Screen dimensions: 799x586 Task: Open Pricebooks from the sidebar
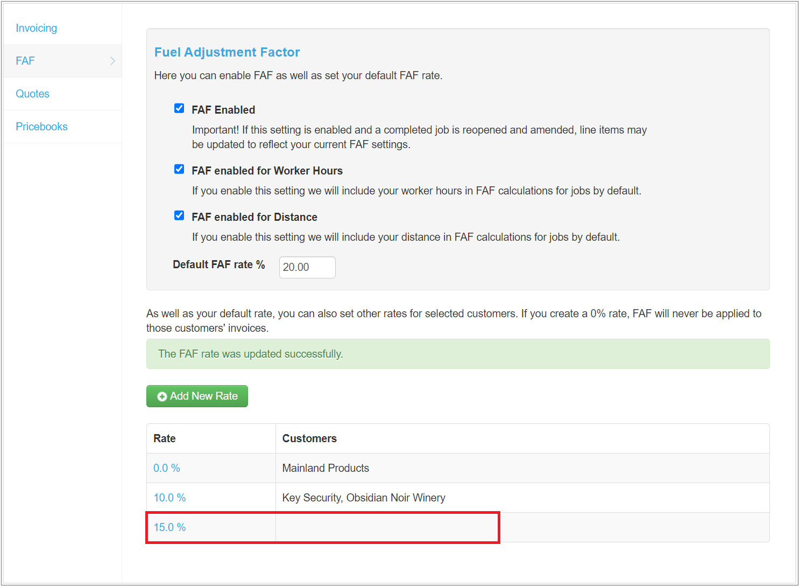pyautogui.click(x=41, y=127)
